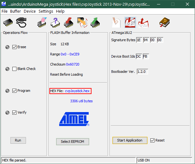Image resolution: width=195 pixels, height=164 pixels.
Task: Click the FLIP application icon in title bar
Action: [x=3, y=4]
